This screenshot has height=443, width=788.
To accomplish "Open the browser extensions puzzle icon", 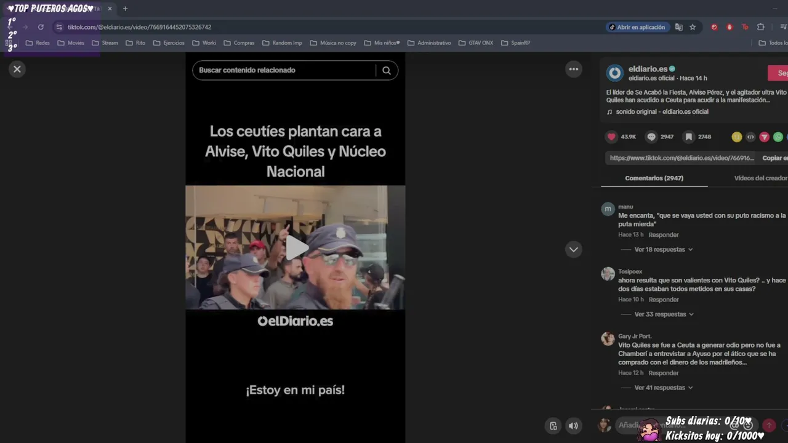I will 760,27.
